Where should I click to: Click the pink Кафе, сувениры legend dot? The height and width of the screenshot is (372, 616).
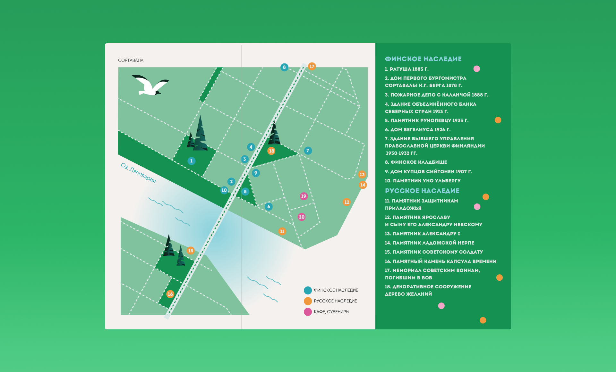pyautogui.click(x=308, y=312)
